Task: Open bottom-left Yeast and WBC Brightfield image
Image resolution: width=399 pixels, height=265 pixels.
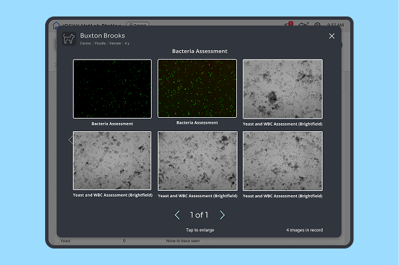Action: [112, 161]
